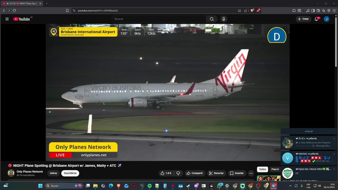
Task: Dismiss the チェマン JefferRL notification
Action: (x=334, y=139)
